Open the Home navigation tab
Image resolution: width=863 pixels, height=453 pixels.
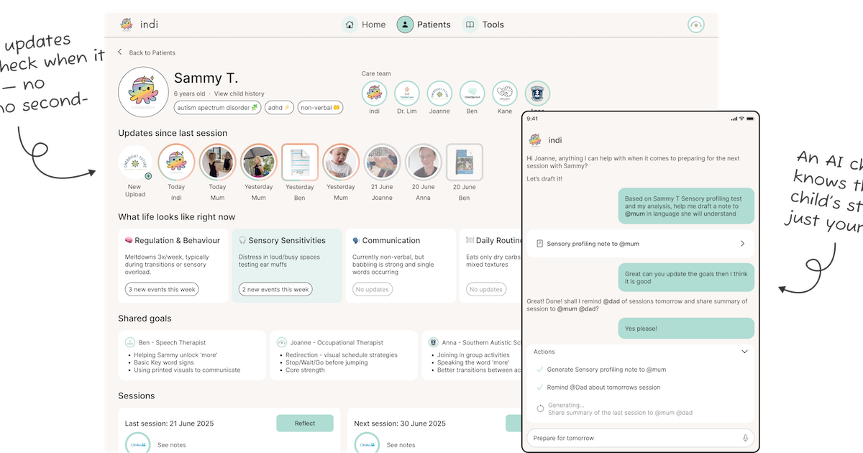[364, 24]
